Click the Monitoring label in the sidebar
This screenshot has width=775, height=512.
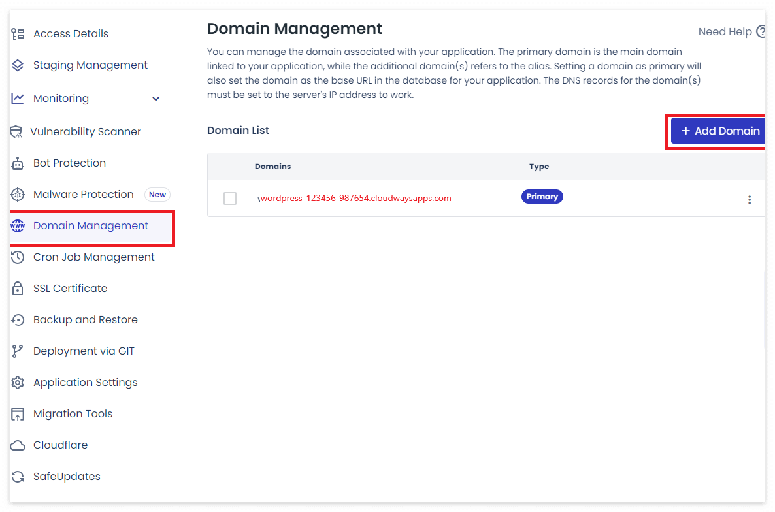click(x=61, y=98)
